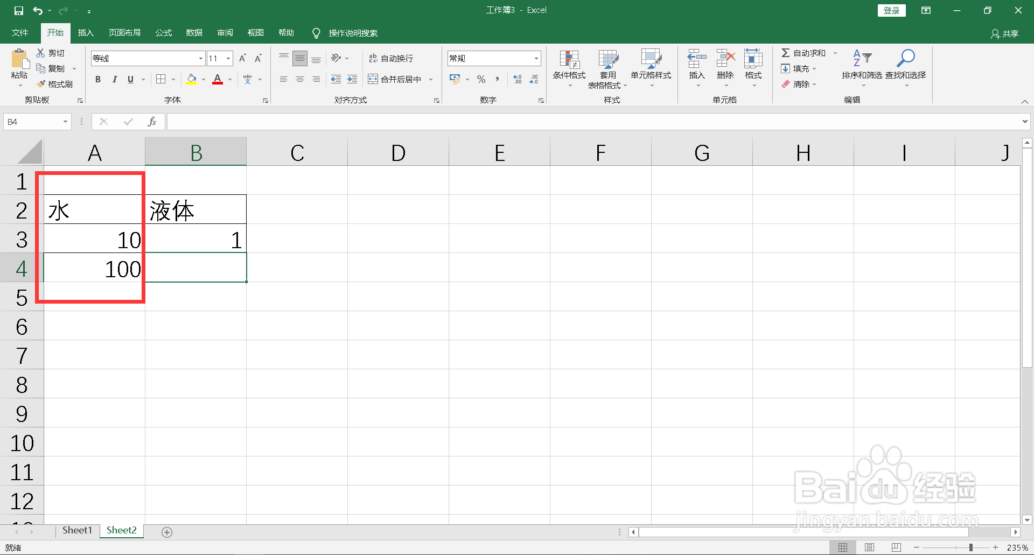Click the decrease decimal places icon
This screenshot has width=1034, height=555.
point(534,79)
